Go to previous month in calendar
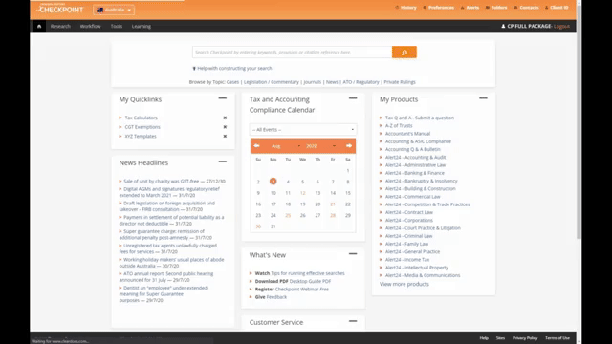 256,146
